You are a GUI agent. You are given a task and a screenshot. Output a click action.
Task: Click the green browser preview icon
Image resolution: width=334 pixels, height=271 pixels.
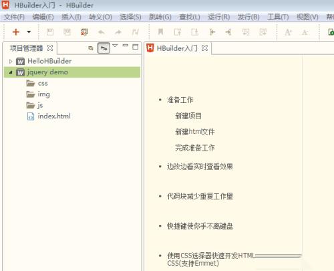[331, 32]
